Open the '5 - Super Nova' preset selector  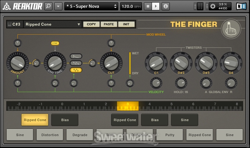[91, 6]
